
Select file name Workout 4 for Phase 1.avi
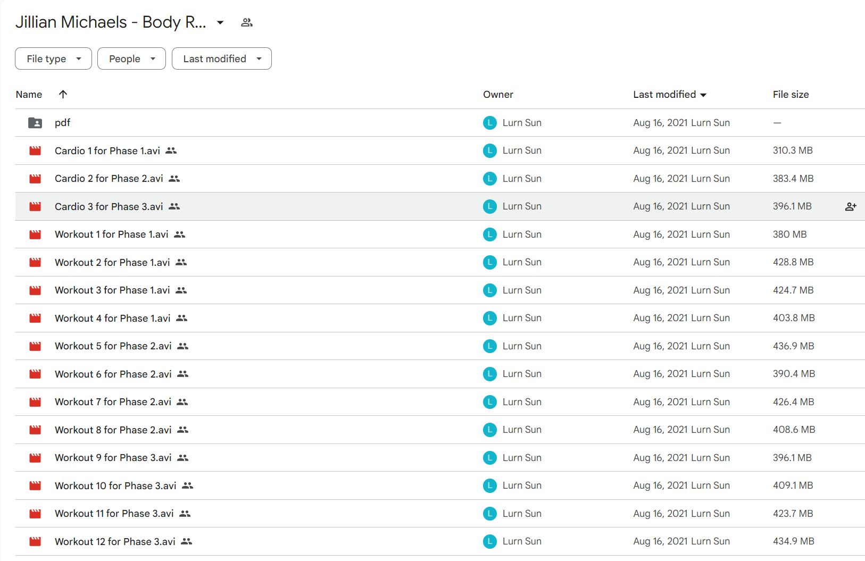point(113,318)
